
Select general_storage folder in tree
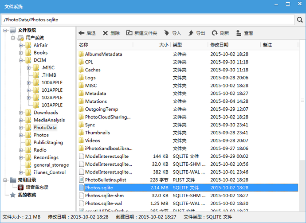[51, 165]
